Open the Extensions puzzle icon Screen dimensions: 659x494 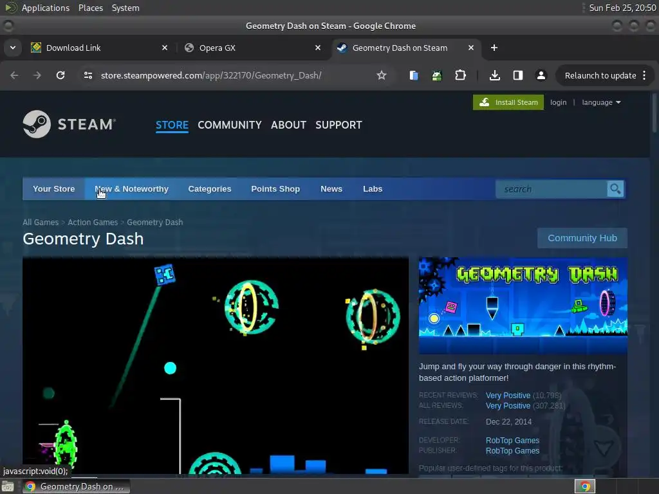click(x=461, y=75)
